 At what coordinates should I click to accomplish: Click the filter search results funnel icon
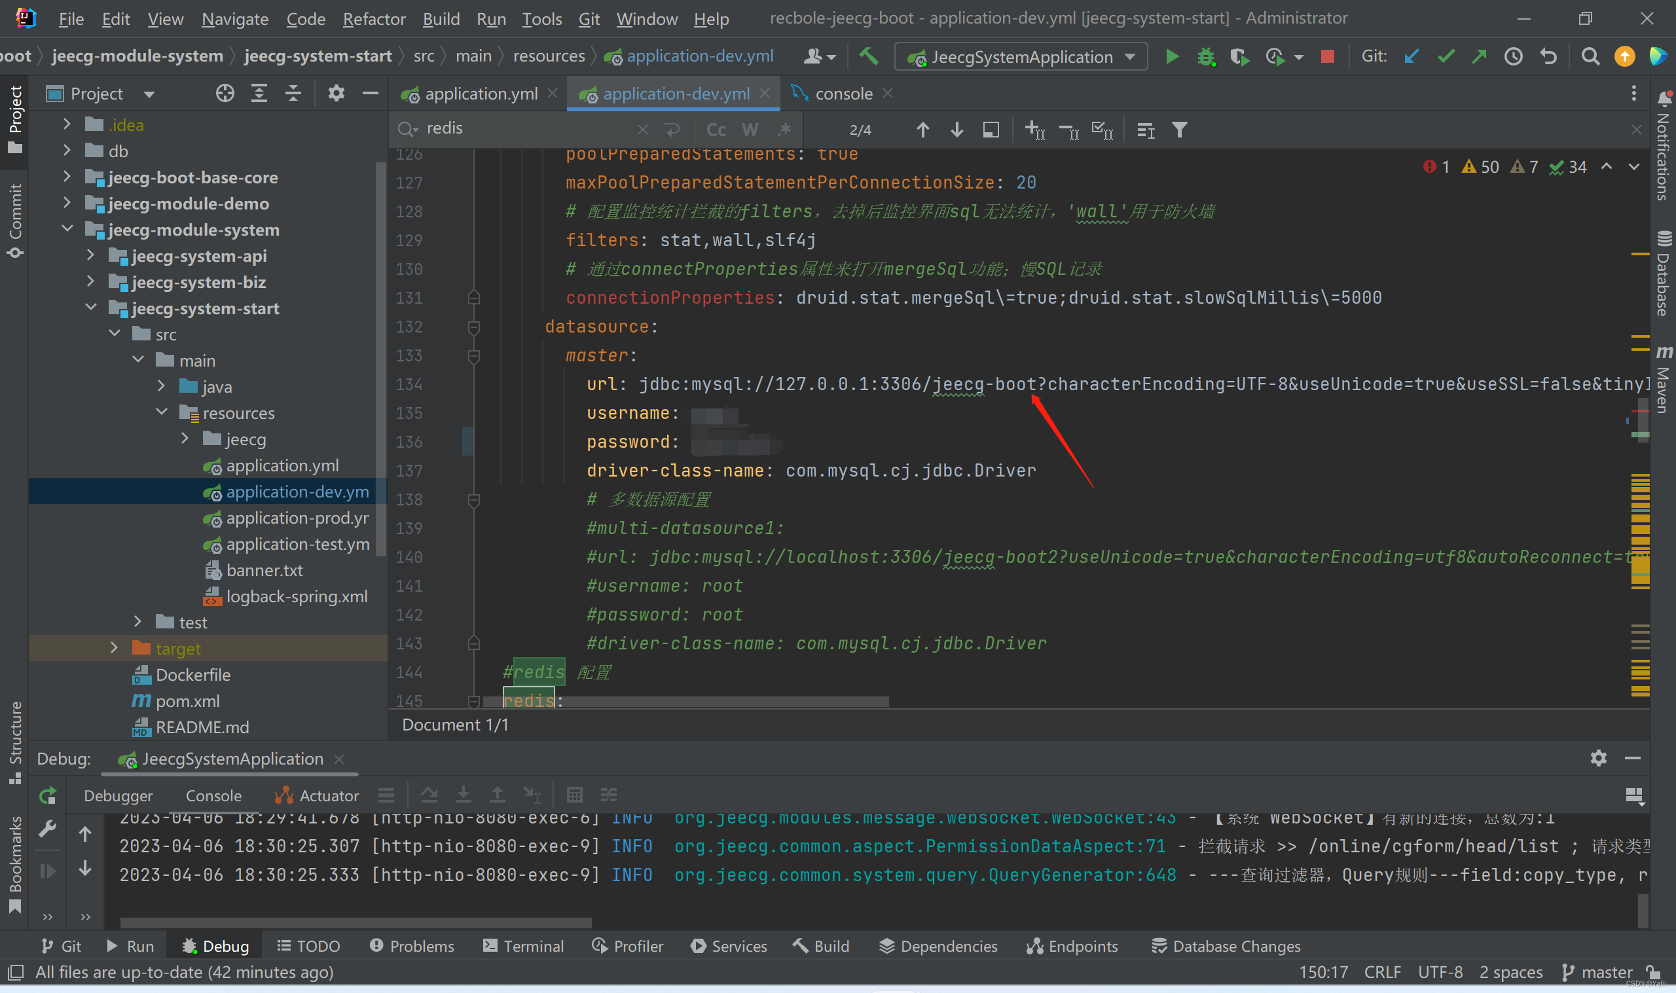(x=1180, y=130)
